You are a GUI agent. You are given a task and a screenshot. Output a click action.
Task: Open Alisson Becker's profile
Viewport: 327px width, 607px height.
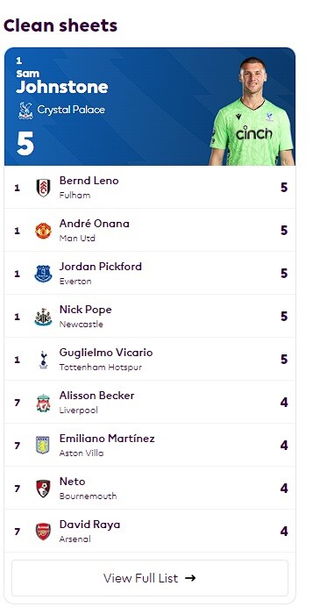click(96, 396)
